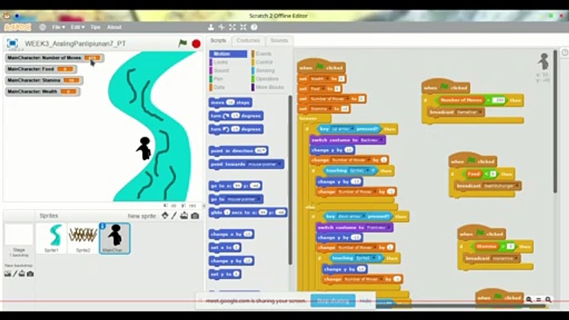Select the Motion block category

pyautogui.click(x=228, y=54)
